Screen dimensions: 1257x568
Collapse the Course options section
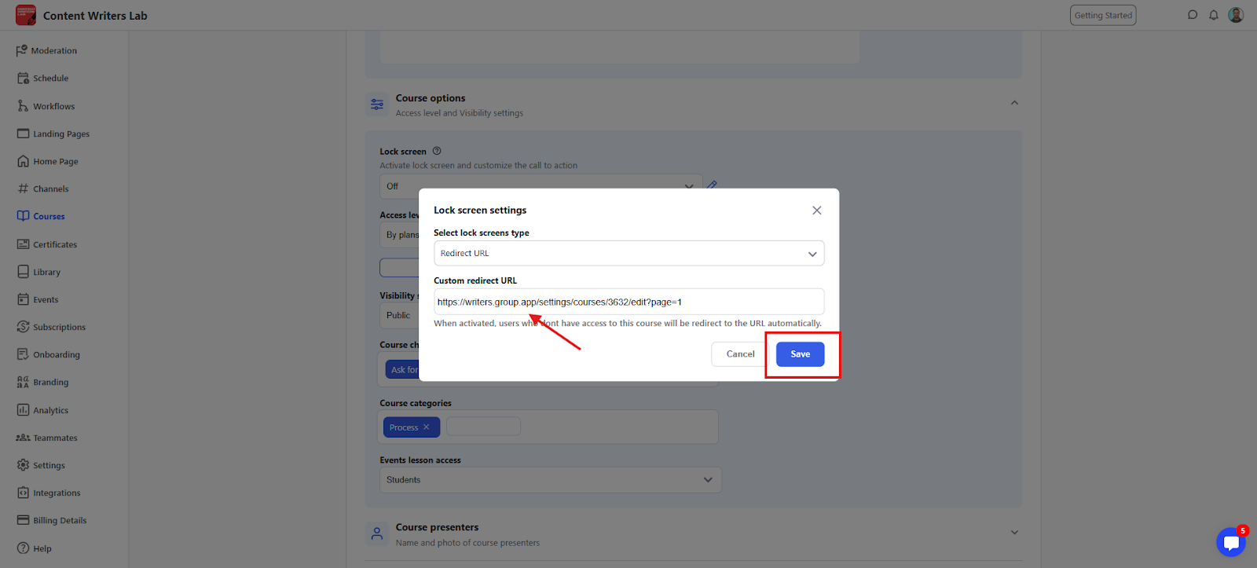(1014, 103)
